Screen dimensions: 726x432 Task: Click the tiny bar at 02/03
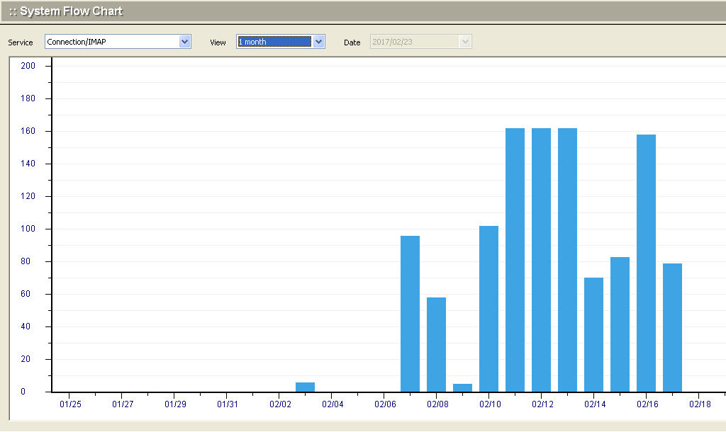pos(305,387)
